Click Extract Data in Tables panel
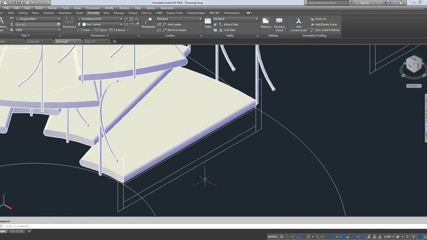The width and height of the screenshot is (427, 240). (x=229, y=25)
